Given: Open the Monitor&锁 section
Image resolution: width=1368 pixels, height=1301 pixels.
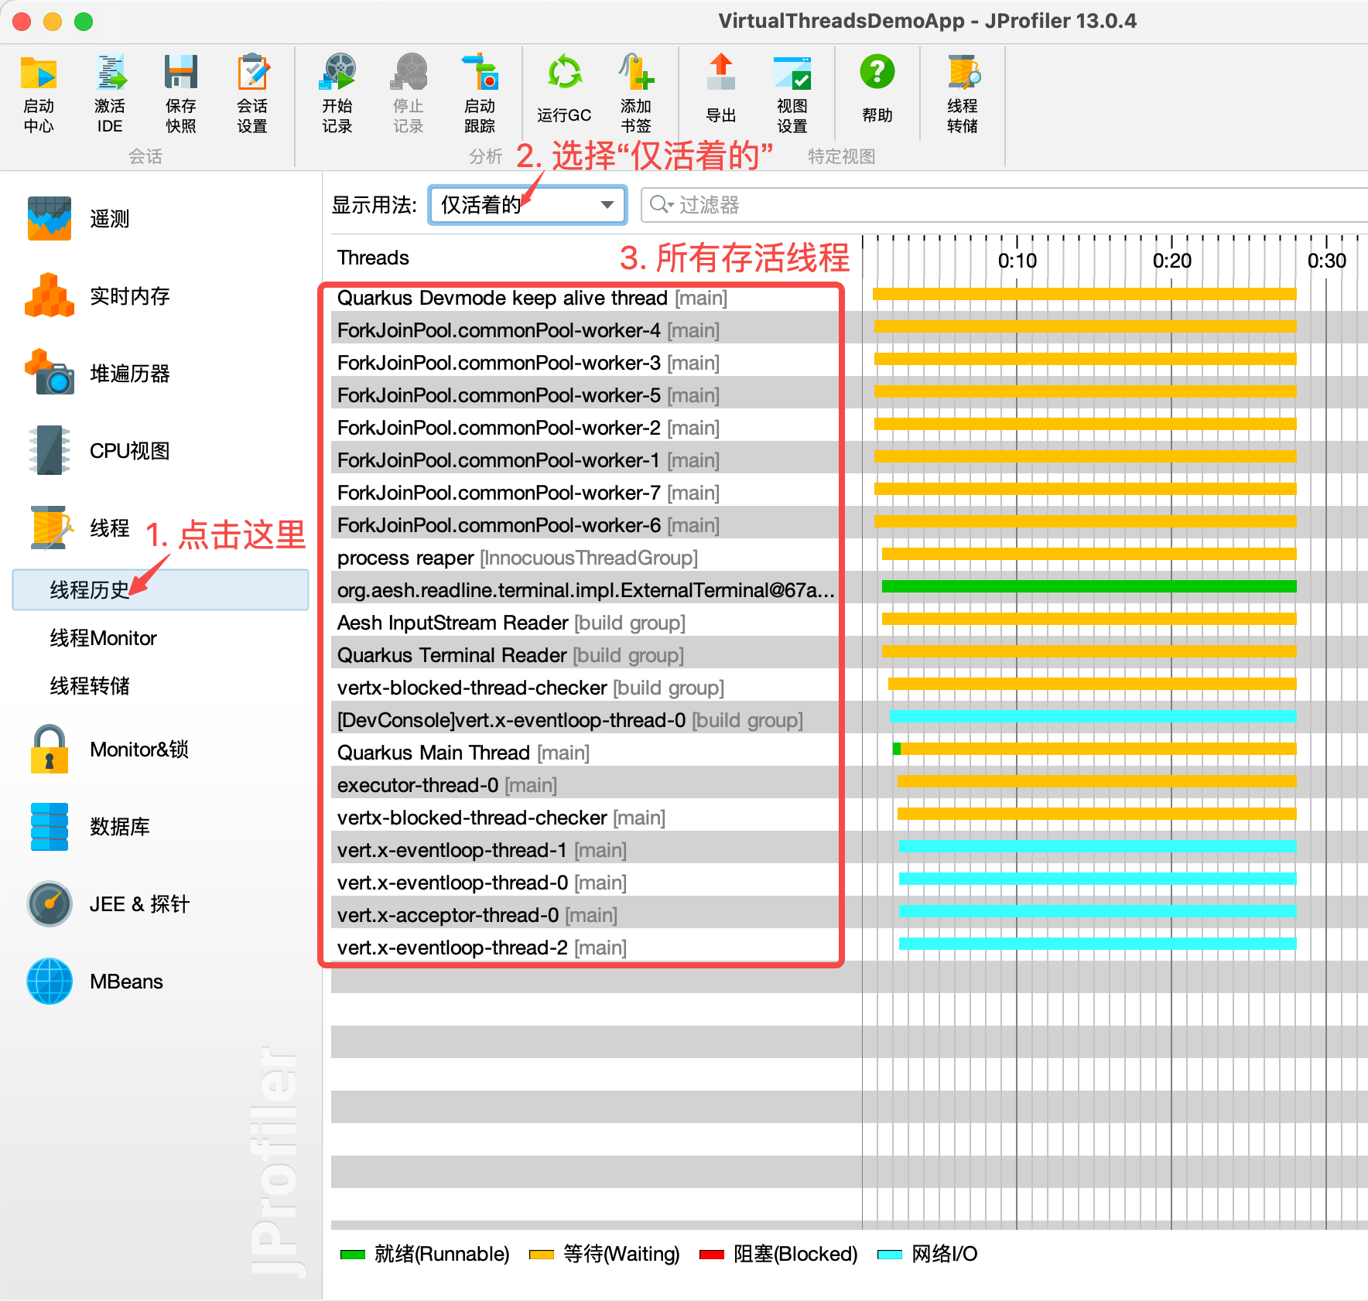Looking at the screenshot, I should 108,750.
